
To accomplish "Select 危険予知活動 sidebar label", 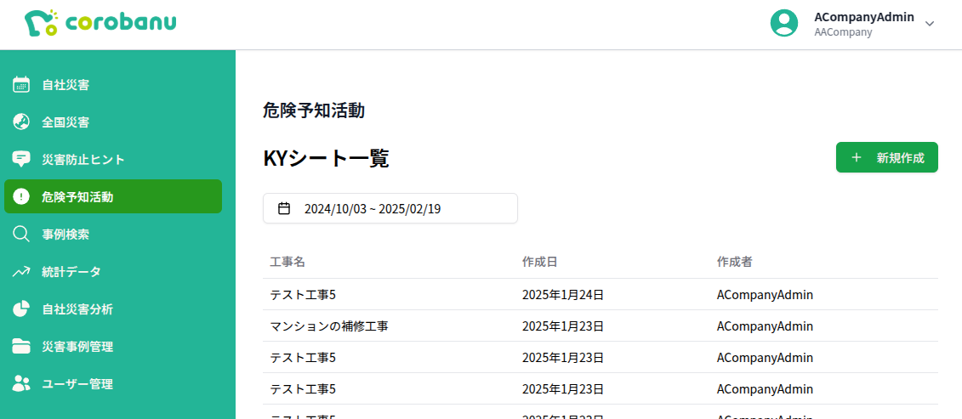I will click(x=77, y=197).
